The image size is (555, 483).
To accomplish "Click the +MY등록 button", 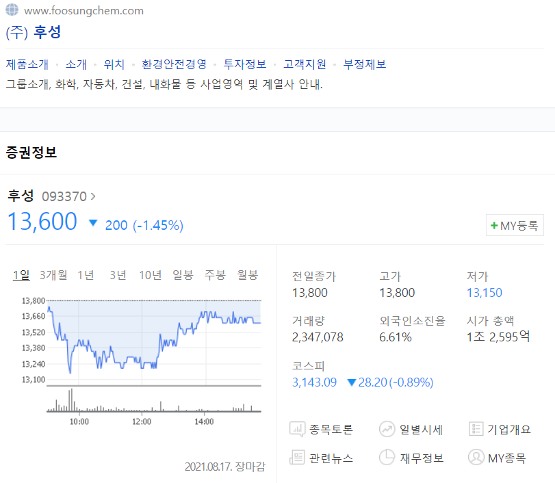I will coord(515,225).
